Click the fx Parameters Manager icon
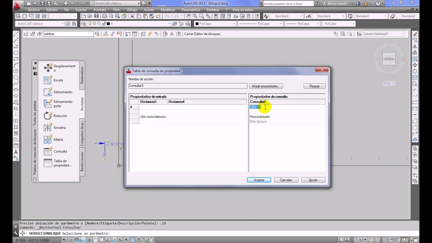 coord(172,34)
